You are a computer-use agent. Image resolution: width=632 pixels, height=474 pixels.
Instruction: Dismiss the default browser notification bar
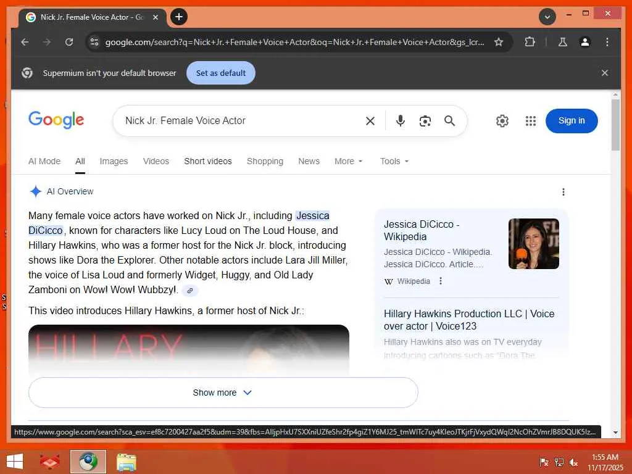coord(605,73)
